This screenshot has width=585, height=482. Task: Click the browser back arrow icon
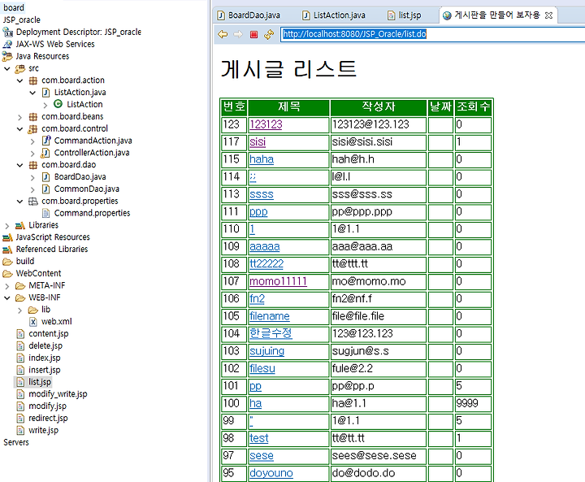pos(223,34)
